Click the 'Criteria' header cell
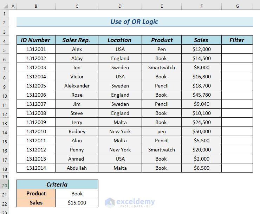Image resolution: width=260 pixels, height=214 pixels. [x=57, y=184]
